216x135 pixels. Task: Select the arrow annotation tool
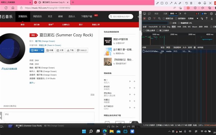(x=171, y=3)
